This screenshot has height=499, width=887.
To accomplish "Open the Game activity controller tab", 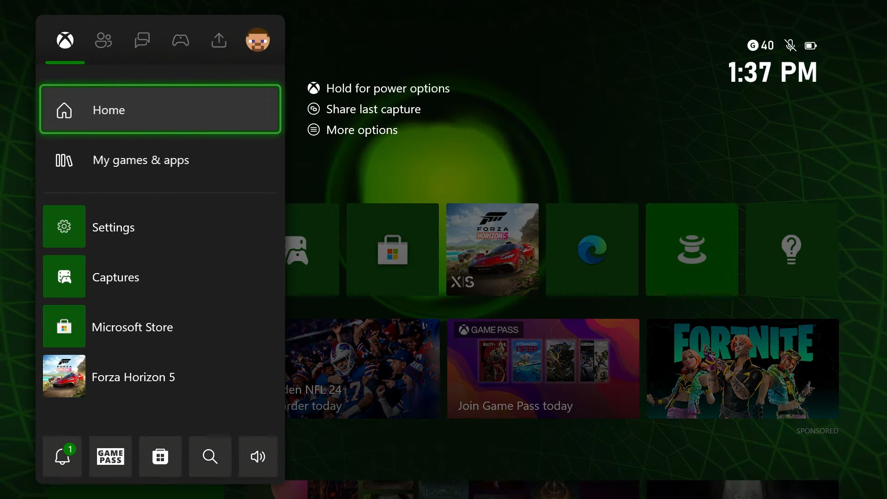I will point(180,41).
